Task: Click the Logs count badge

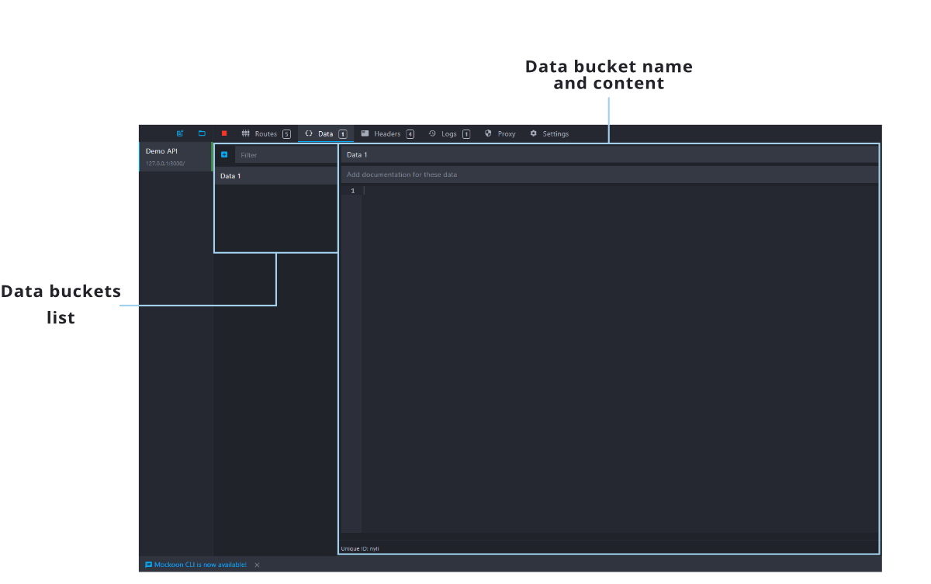Action: [x=466, y=134]
